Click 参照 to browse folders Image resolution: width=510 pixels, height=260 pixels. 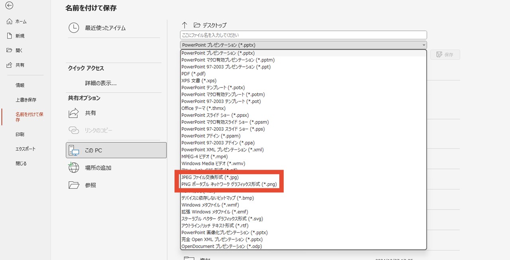pyautogui.click(x=90, y=185)
